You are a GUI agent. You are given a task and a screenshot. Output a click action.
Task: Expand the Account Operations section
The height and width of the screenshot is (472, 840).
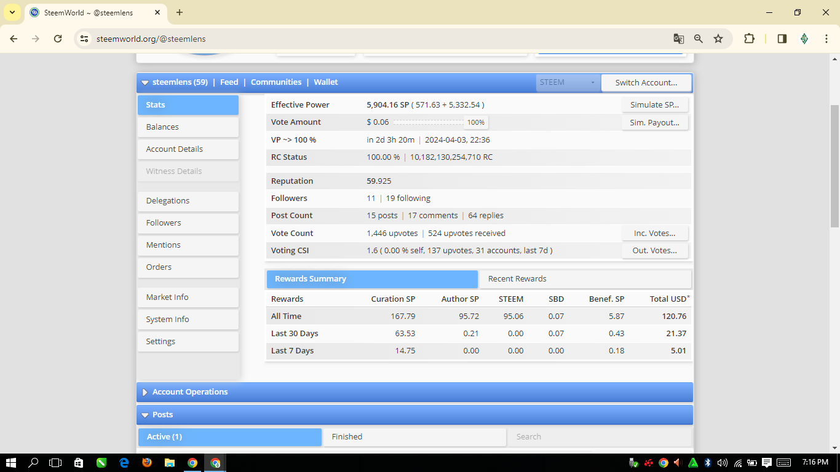(x=145, y=392)
